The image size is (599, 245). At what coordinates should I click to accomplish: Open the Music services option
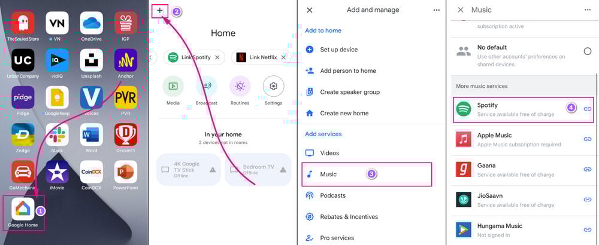pyautogui.click(x=367, y=174)
